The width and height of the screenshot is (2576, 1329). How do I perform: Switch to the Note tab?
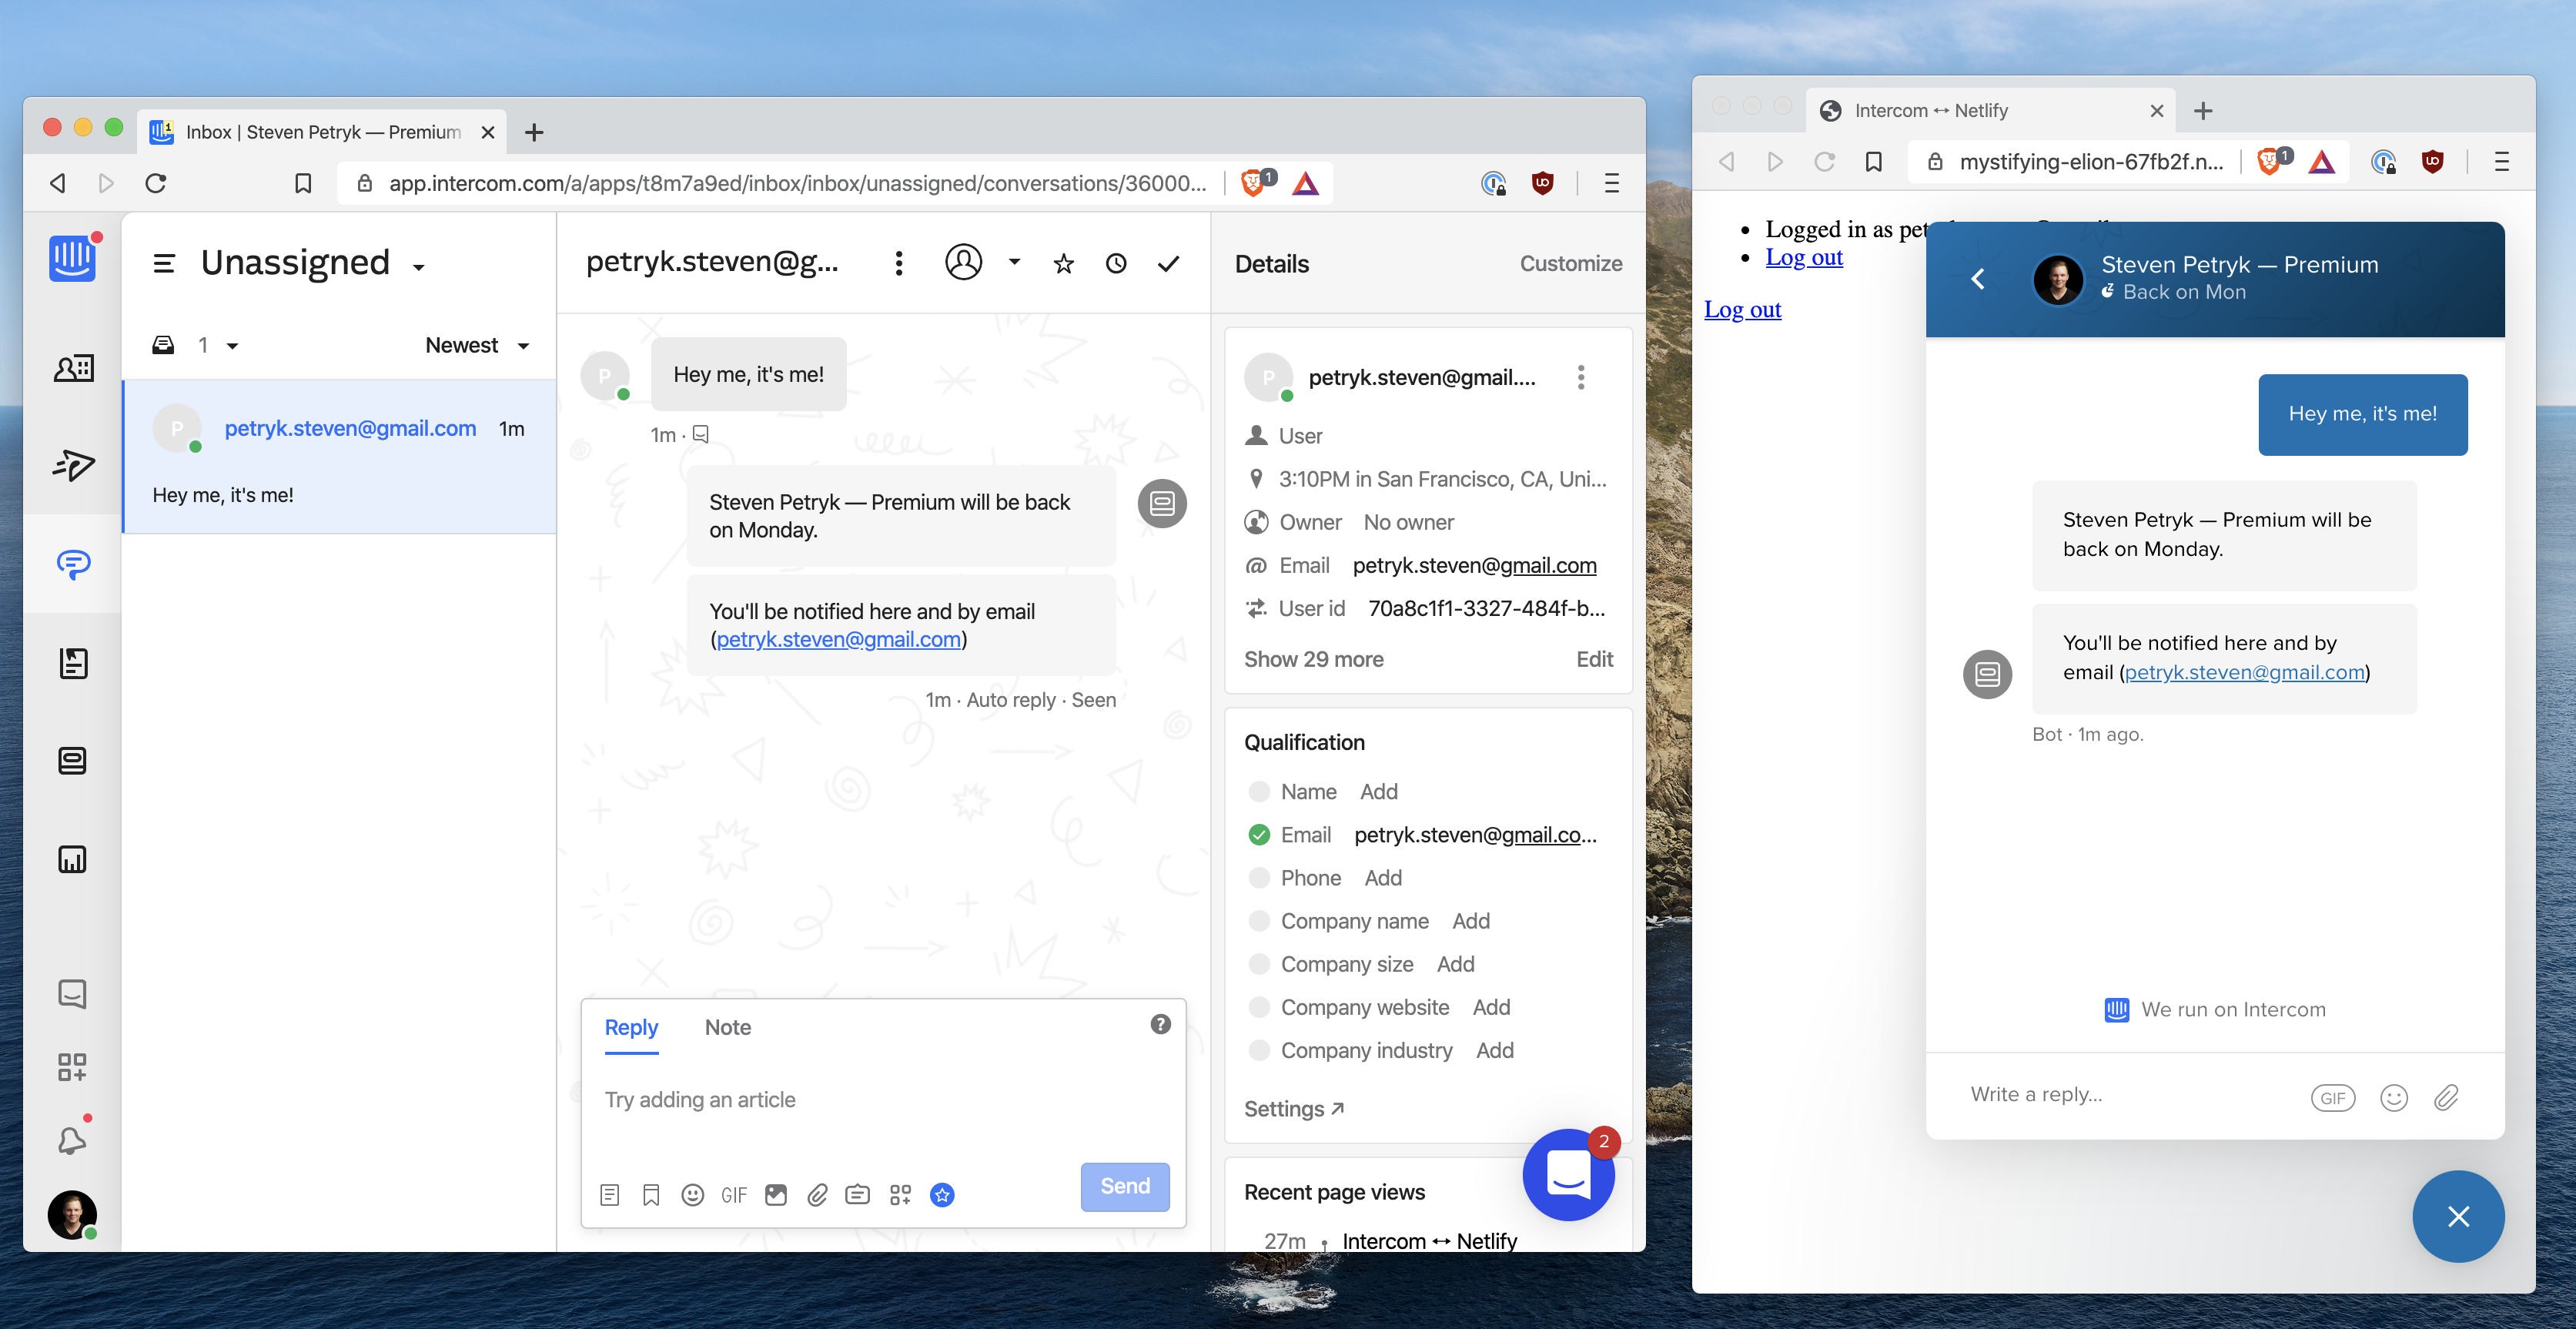point(727,1027)
